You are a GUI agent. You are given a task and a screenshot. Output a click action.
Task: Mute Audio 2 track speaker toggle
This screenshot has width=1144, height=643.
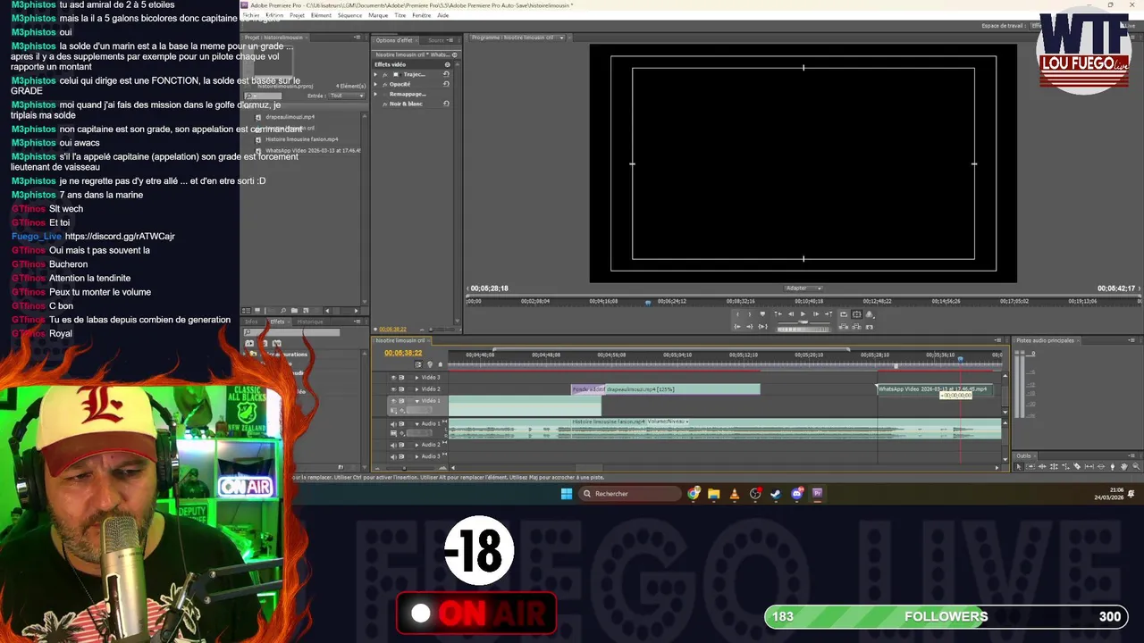[x=393, y=445]
